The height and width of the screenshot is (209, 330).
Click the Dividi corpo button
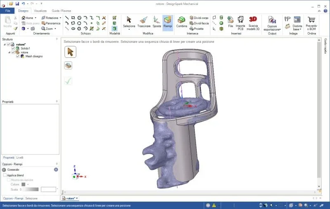pos(199,18)
